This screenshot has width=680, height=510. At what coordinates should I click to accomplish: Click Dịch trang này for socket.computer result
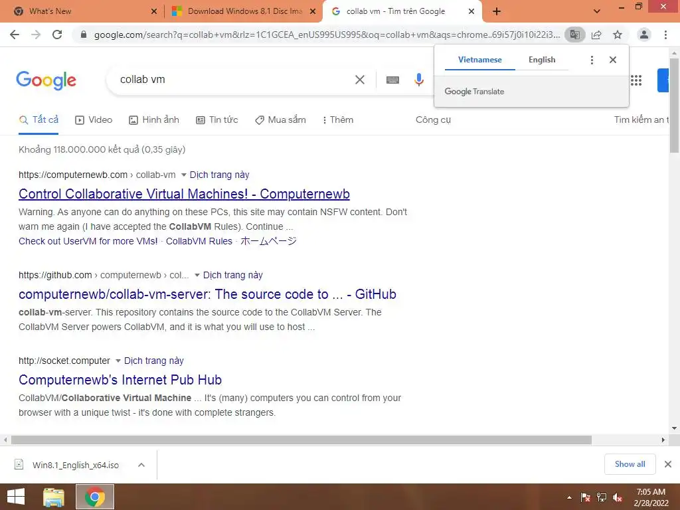click(x=154, y=361)
